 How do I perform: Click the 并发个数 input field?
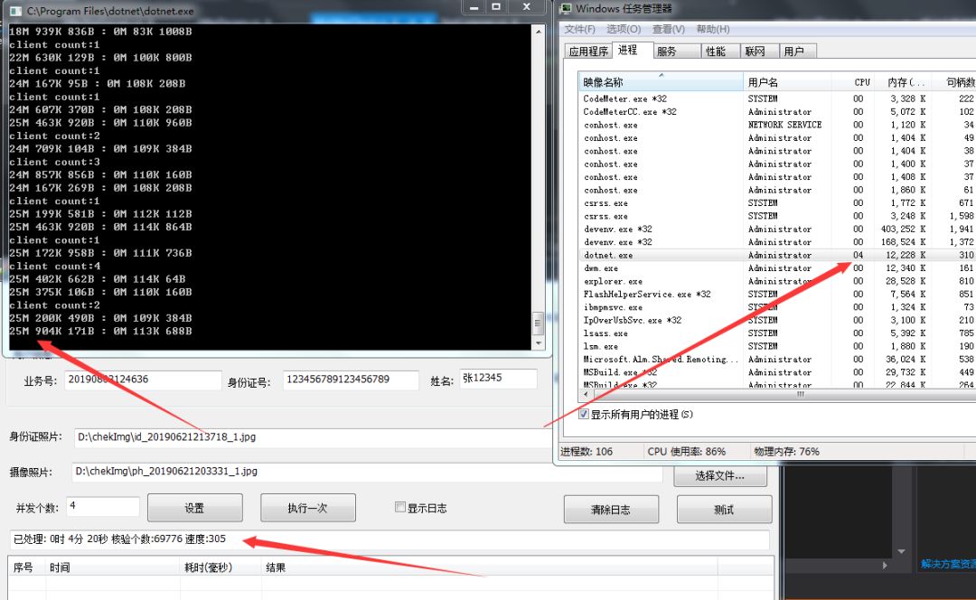(102, 507)
